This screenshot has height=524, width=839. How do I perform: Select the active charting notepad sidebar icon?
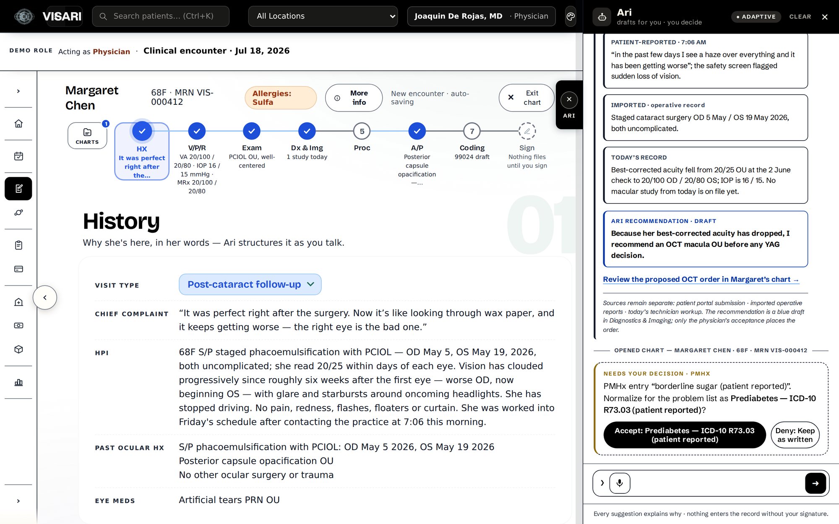(x=18, y=189)
